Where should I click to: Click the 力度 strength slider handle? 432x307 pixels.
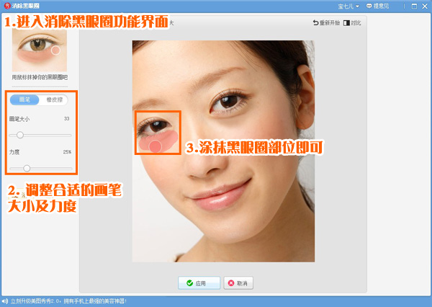coord(27,168)
